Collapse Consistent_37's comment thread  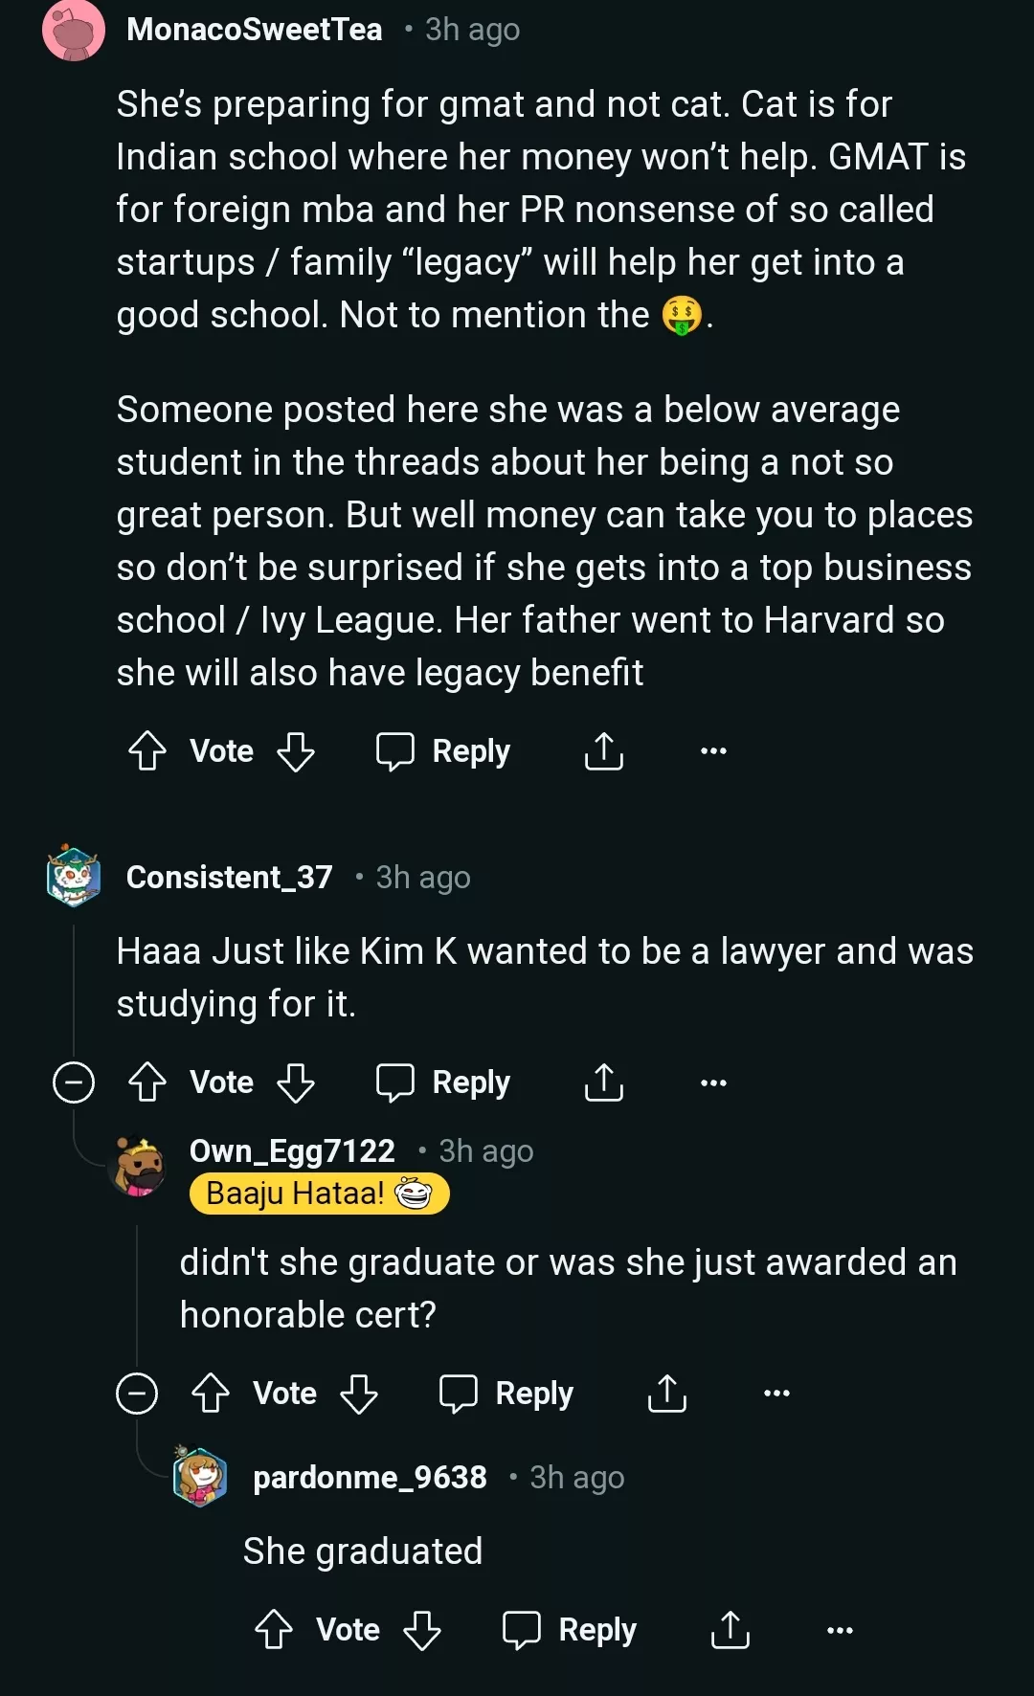click(74, 1082)
